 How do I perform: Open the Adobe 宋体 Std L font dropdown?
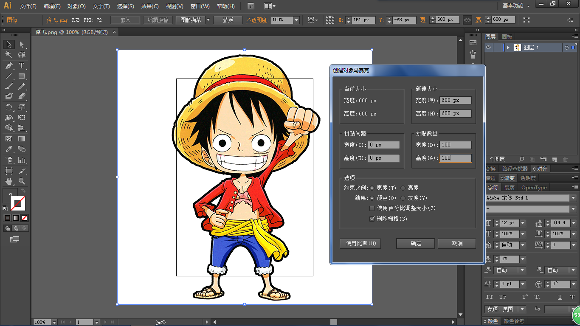click(574, 198)
